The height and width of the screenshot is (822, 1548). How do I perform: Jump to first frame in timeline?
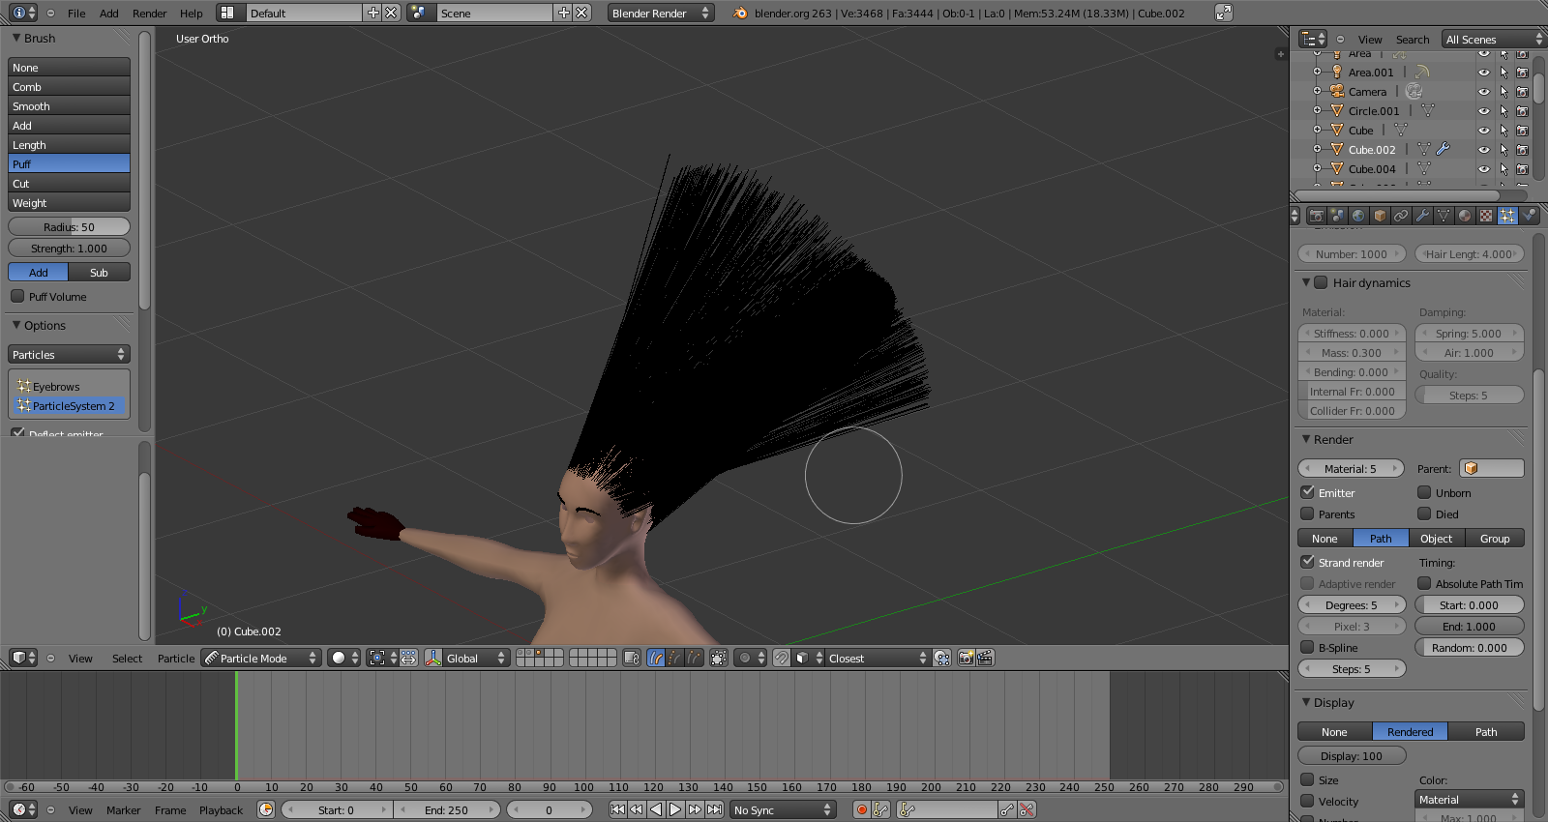(617, 809)
